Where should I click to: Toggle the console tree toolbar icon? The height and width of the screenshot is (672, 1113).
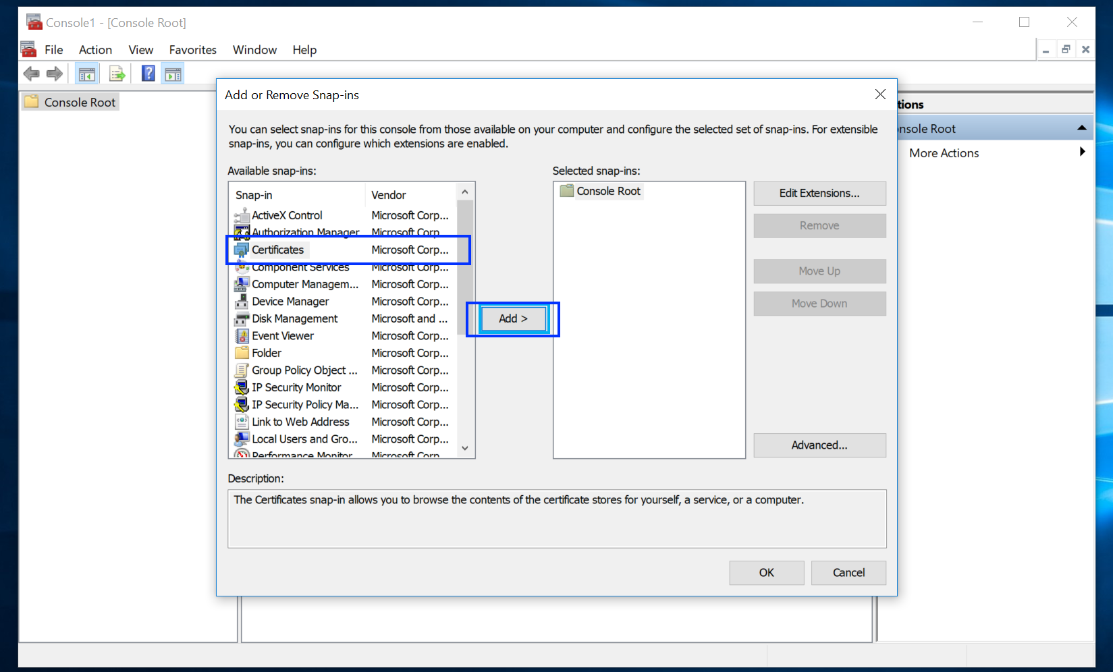click(86, 73)
